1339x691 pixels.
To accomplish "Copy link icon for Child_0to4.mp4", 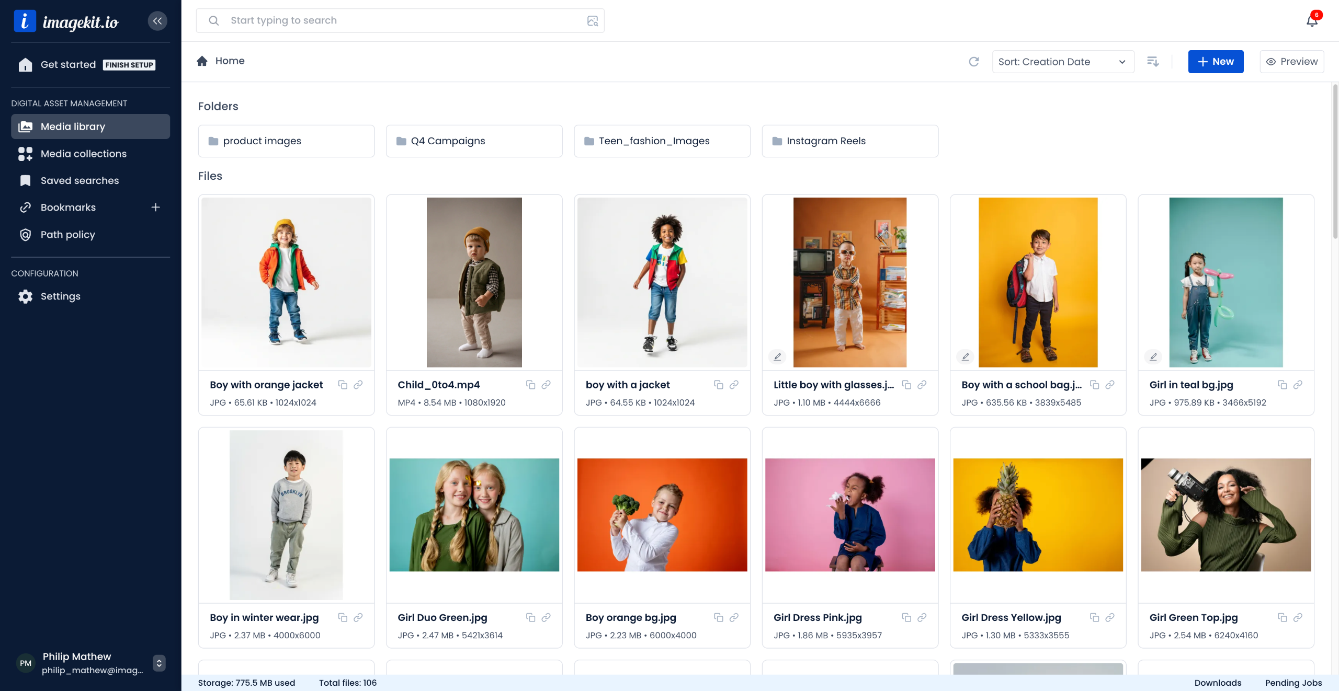I will [x=546, y=385].
